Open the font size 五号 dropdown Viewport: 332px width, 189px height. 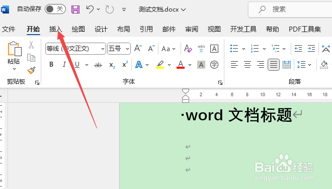click(127, 49)
